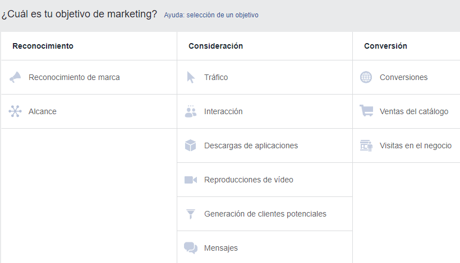
Task: Click the people icon for Interacción
Action: pyautogui.click(x=191, y=111)
